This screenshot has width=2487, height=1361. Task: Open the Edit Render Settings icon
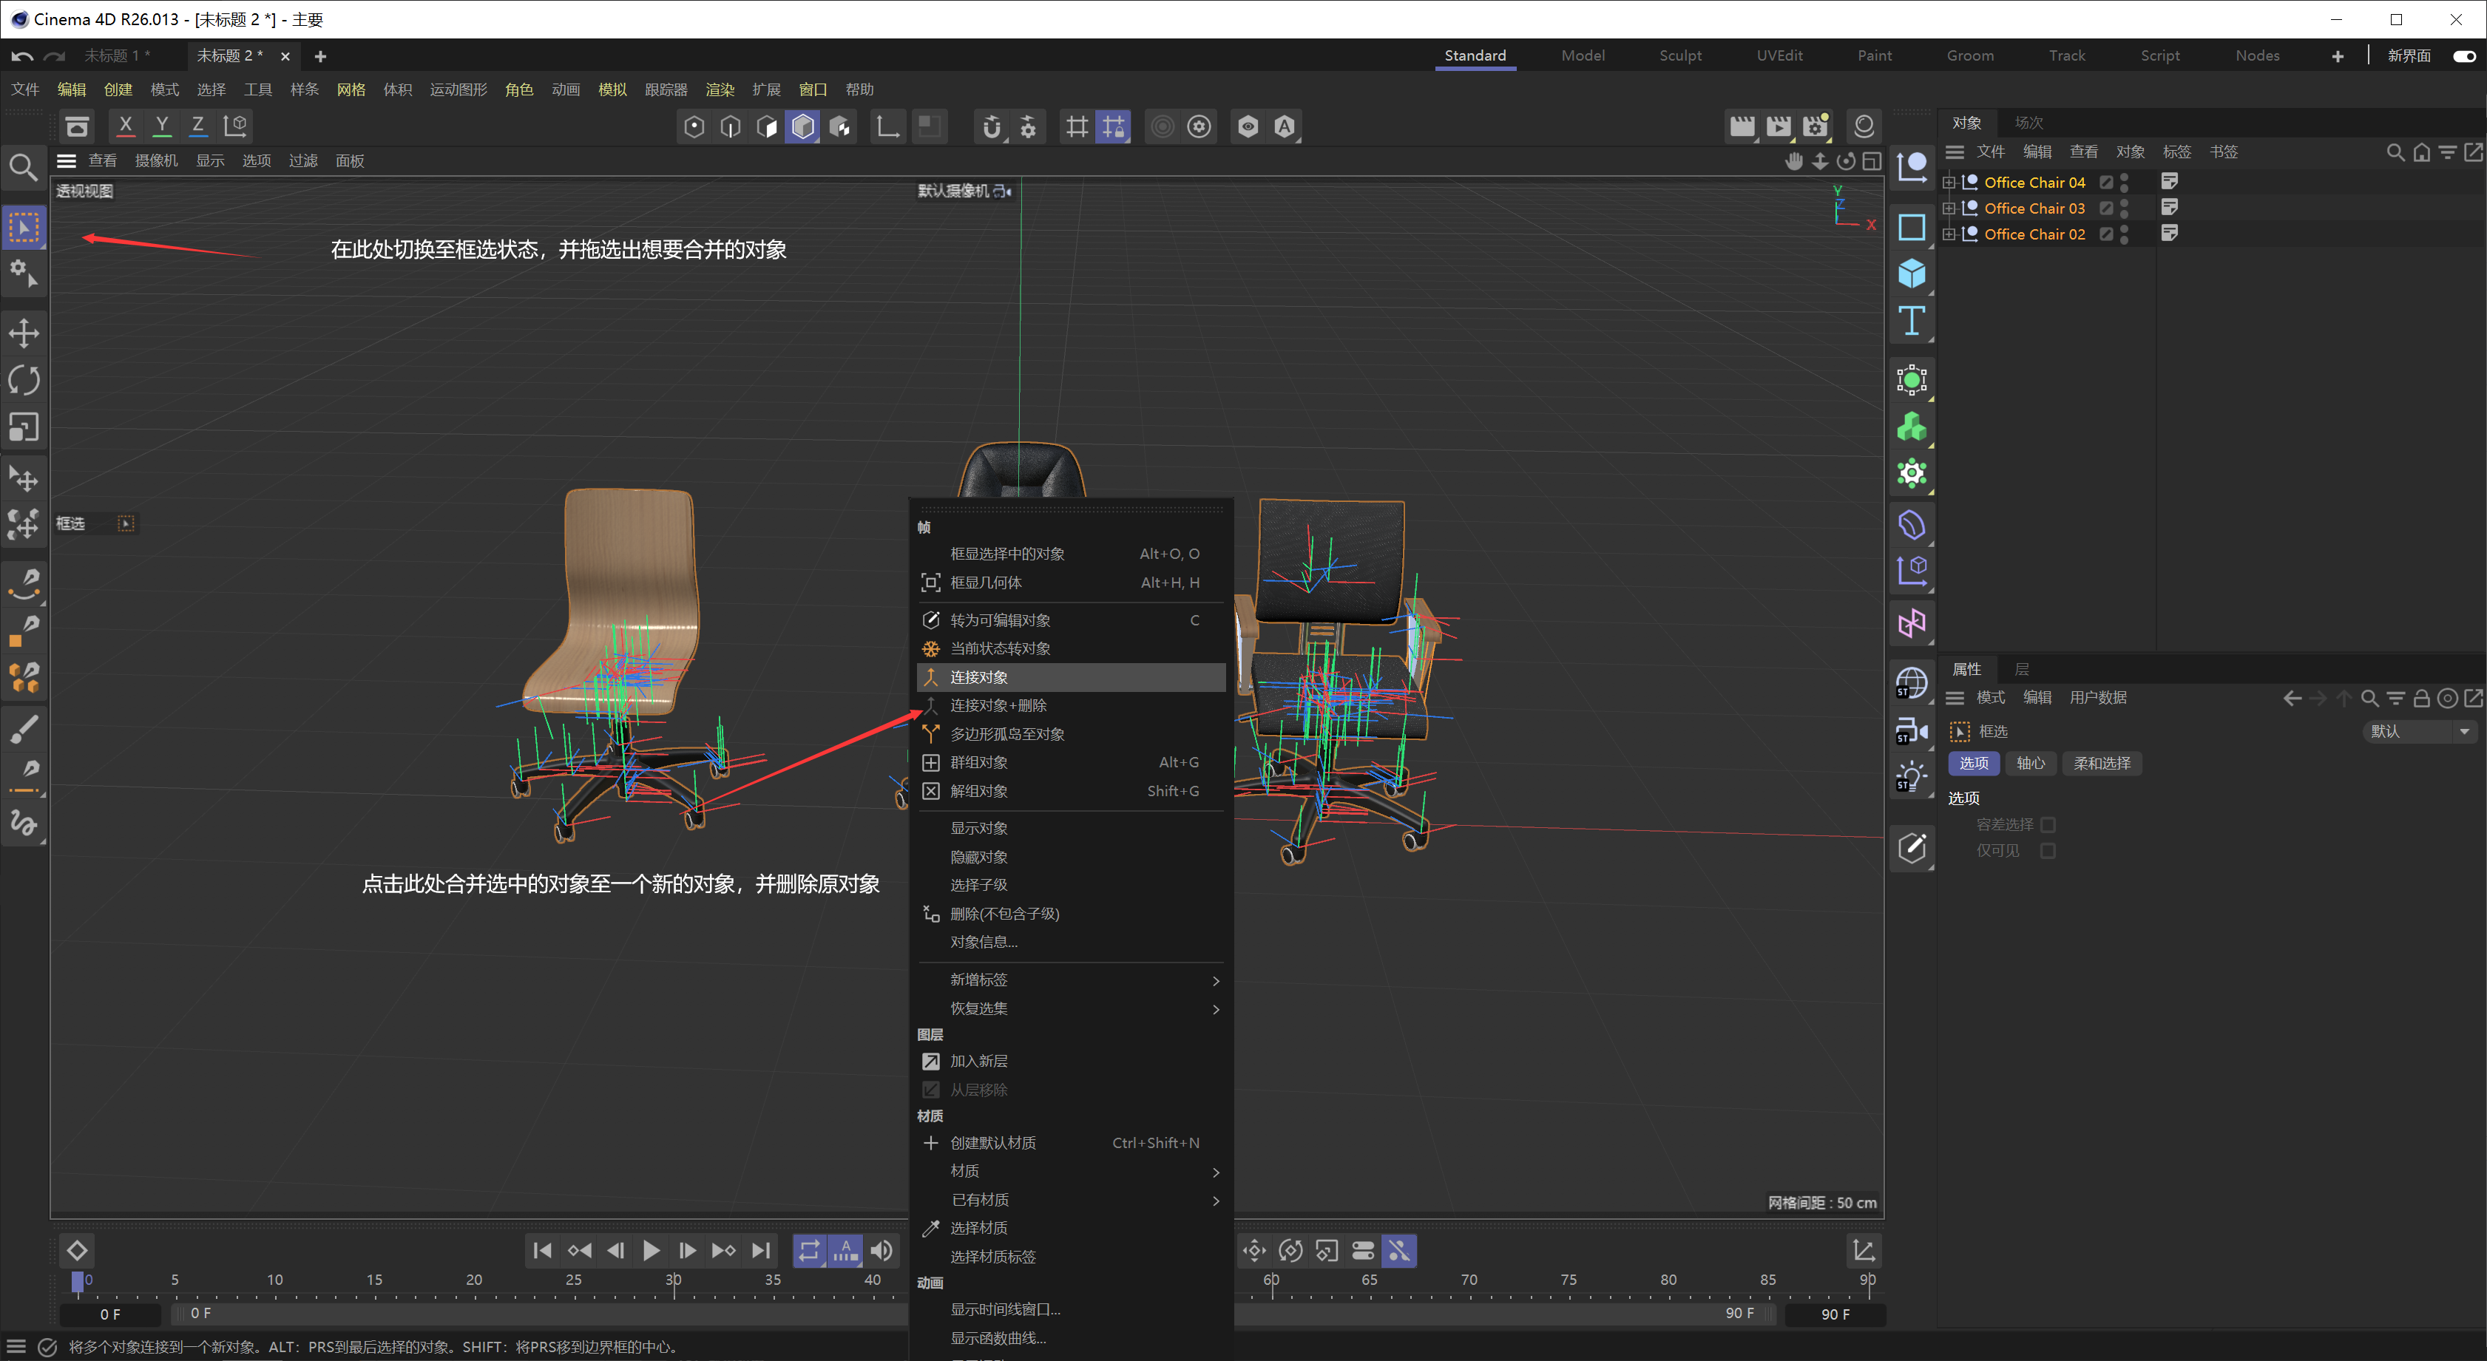coord(1816,126)
